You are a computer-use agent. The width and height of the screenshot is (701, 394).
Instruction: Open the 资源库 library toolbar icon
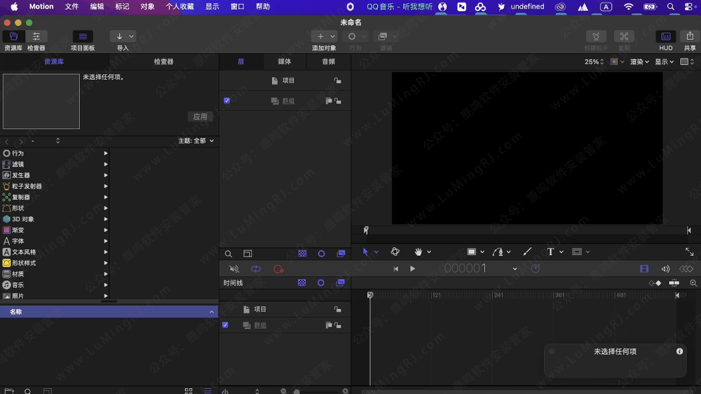pyautogui.click(x=13, y=37)
